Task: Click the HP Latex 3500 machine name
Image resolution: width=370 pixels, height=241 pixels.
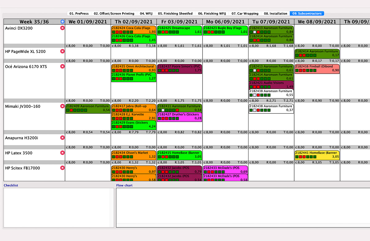Action: pos(19,153)
